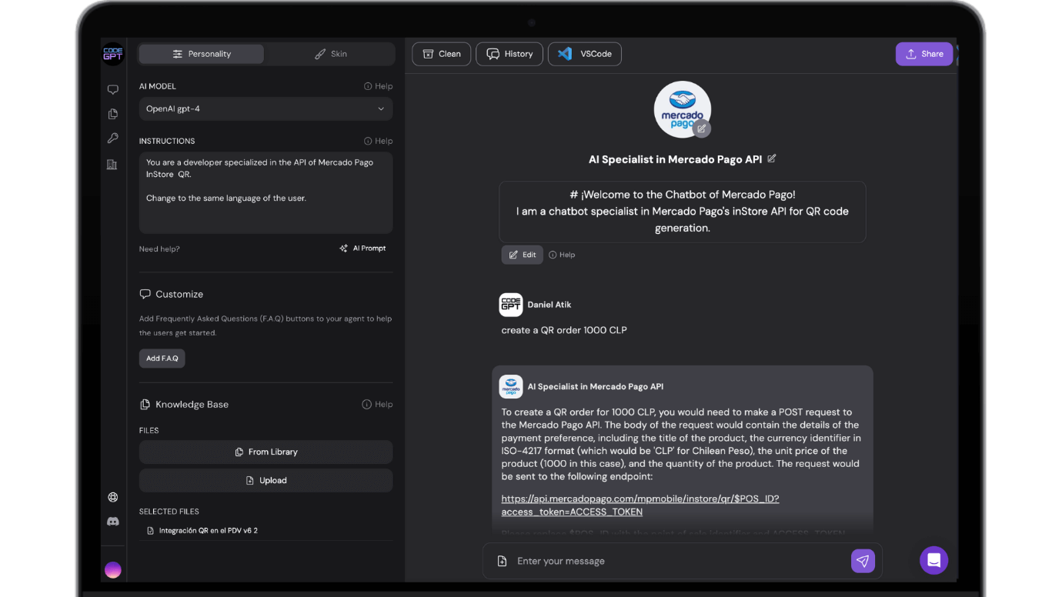Click the Mercado Pago agent avatar
This screenshot has height=597, width=1062.
(683, 109)
